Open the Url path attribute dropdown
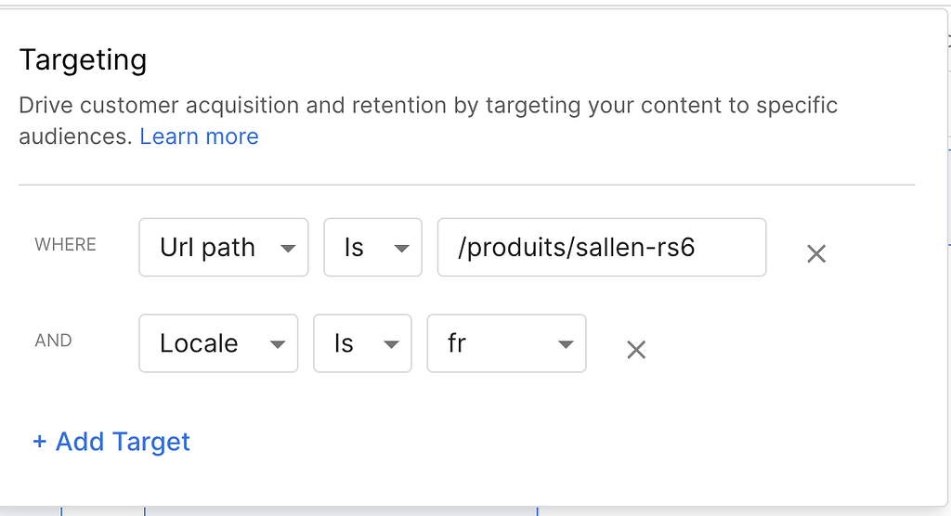951x516 pixels. tap(224, 248)
